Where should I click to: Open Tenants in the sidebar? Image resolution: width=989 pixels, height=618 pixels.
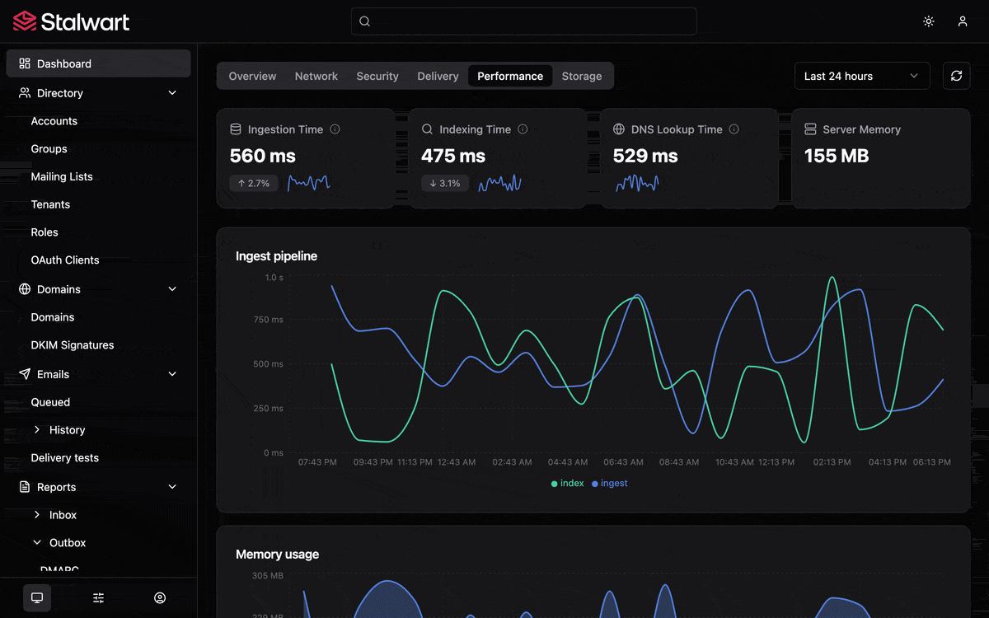click(x=50, y=204)
